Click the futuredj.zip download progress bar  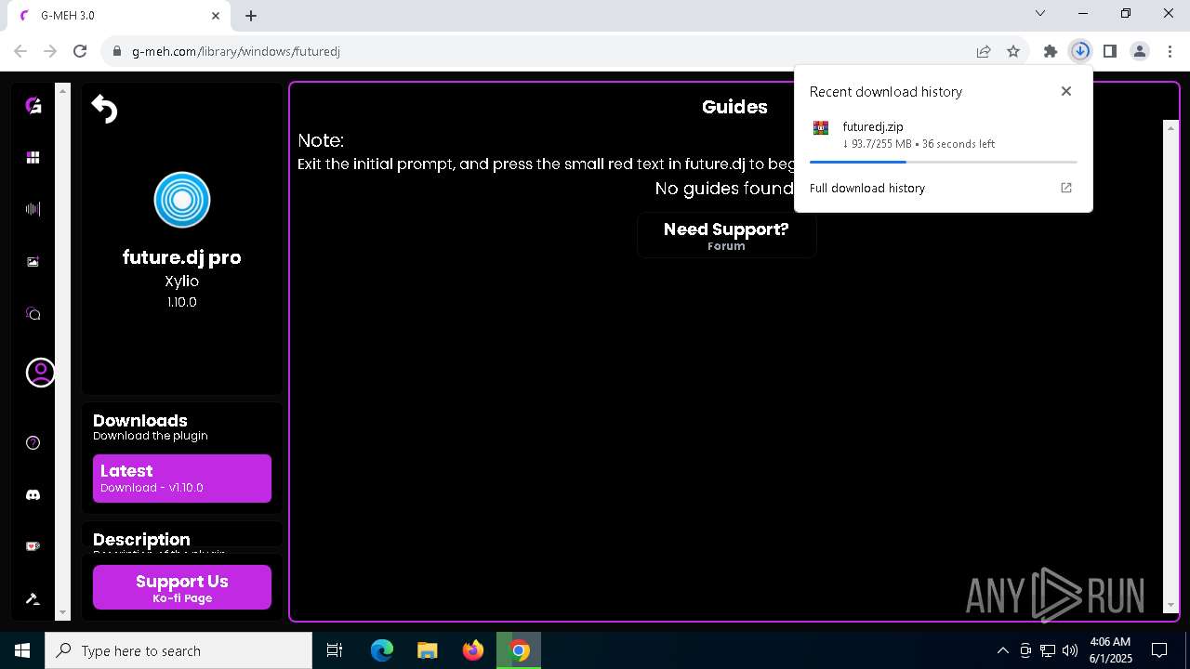[x=943, y=162]
